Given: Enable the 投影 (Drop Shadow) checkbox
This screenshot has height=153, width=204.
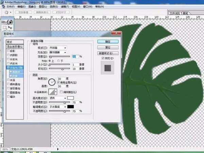Looking at the screenshot, I should coord(9,50).
